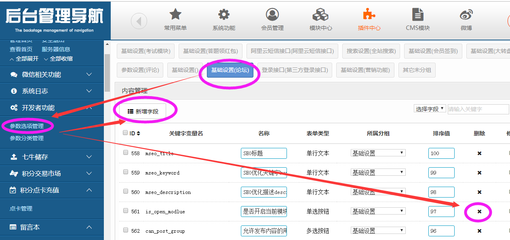Open 会员管理 user icon
Image resolution: width=510 pixels, height=240 pixels.
tap(272, 15)
